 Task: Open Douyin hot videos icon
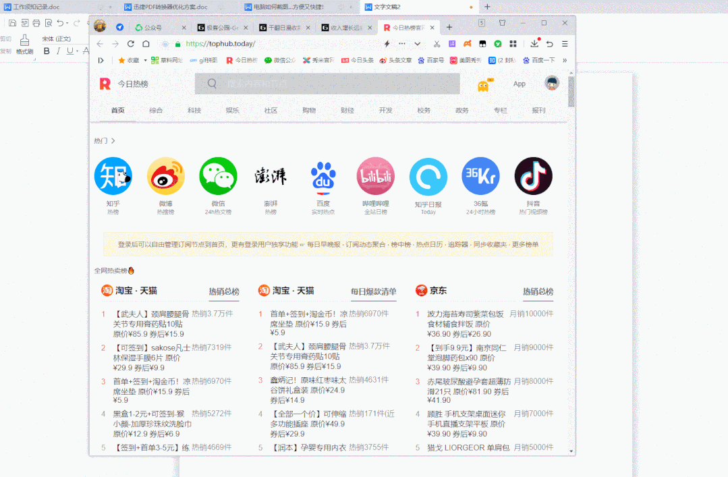click(x=533, y=176)
